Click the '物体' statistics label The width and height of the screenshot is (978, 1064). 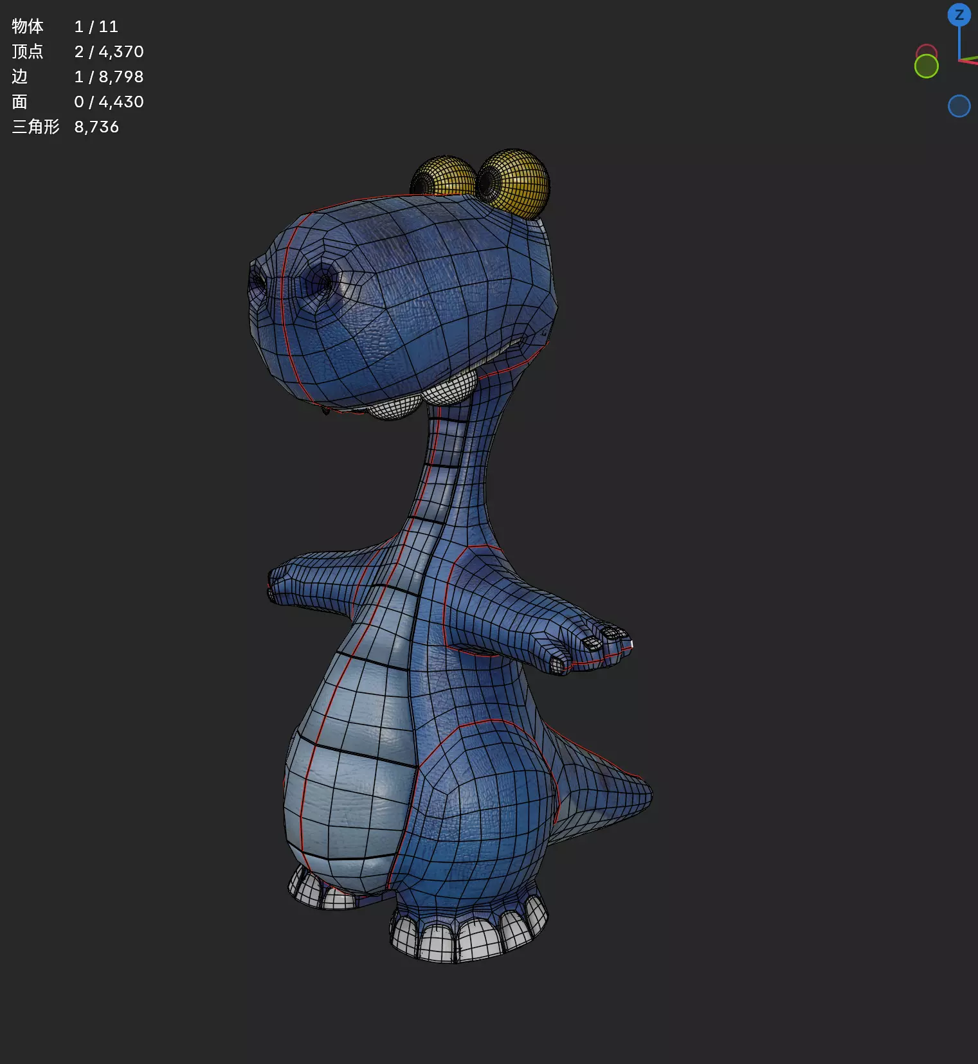click(x=28, y=26)
